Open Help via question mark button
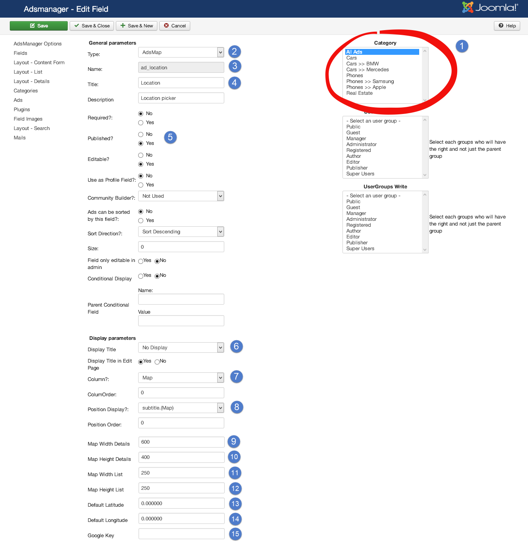Image resolution: width=528 pixels, height=556 pixels. tap(507, 26)
